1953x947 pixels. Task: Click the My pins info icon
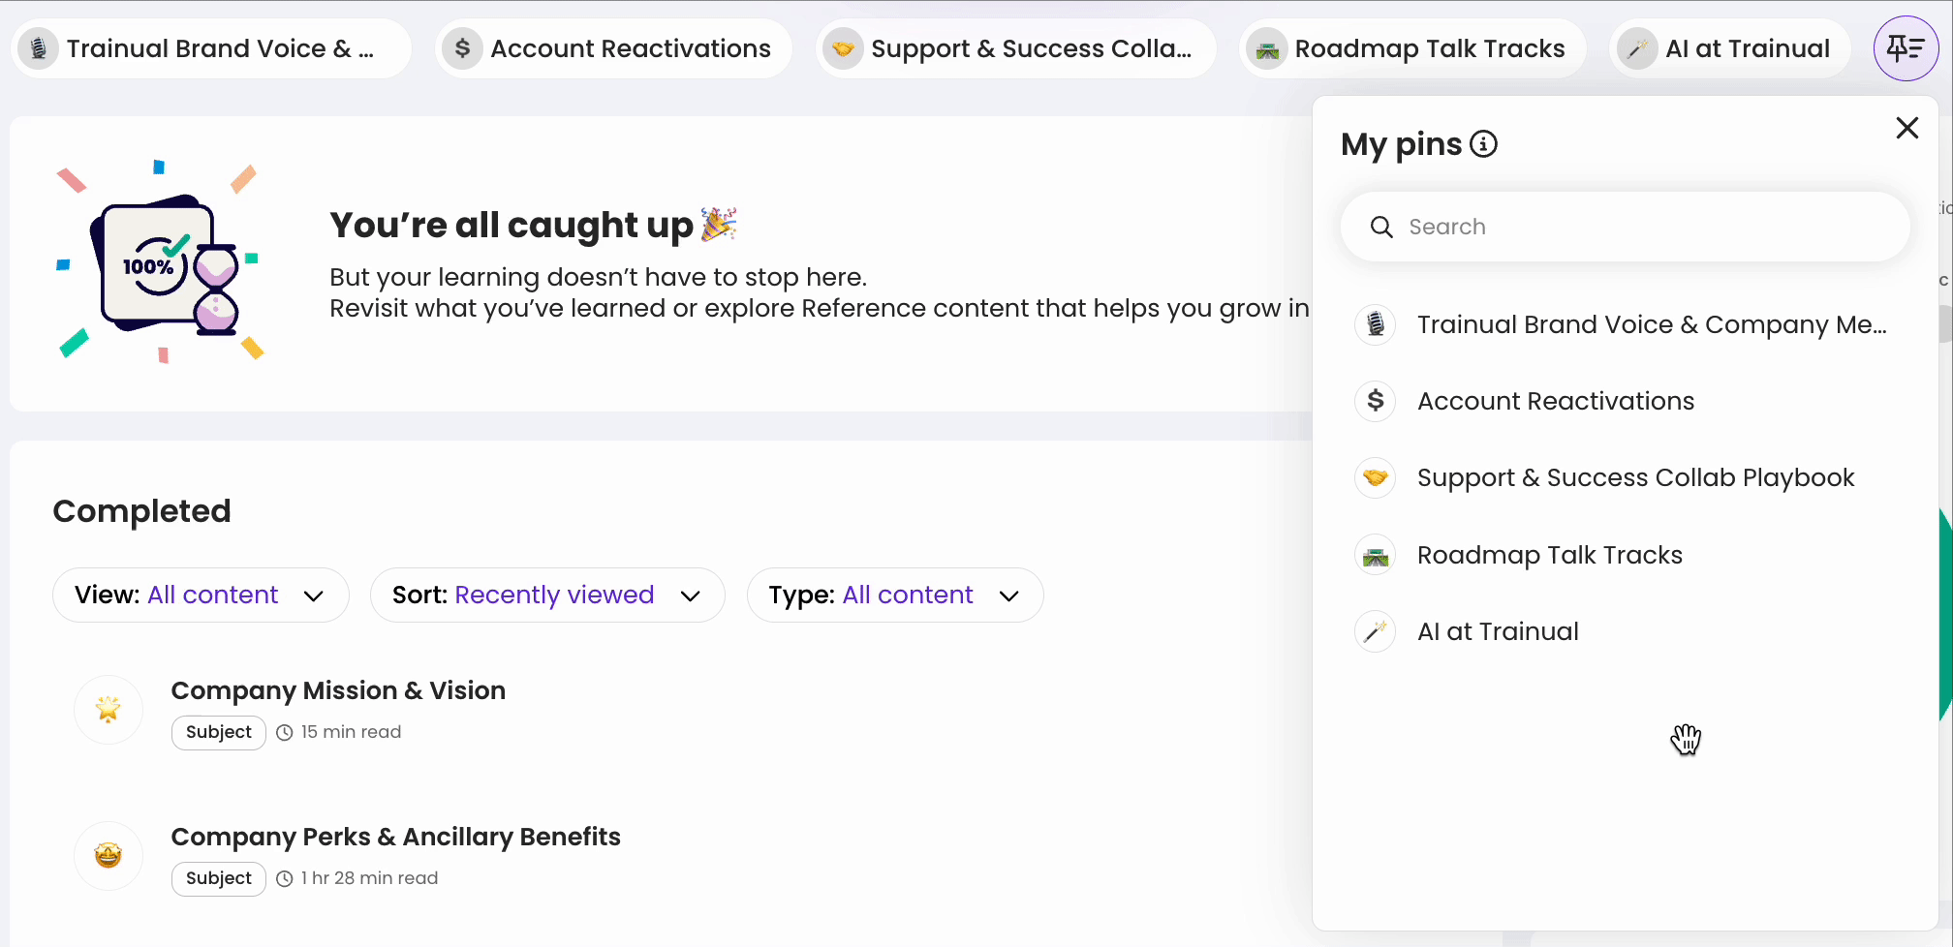pyautogui.click(x=1483, y=144)
